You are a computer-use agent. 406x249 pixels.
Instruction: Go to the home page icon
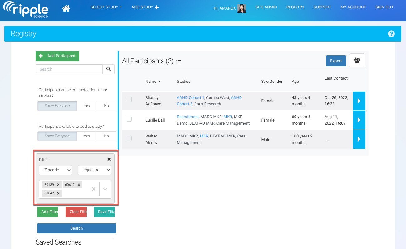click(66, 8)
